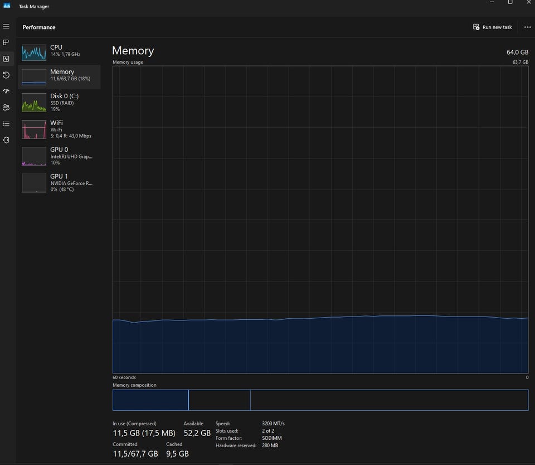Select the Memory performance item
This screenshot has height=465, width=535.
click(59, 76)
